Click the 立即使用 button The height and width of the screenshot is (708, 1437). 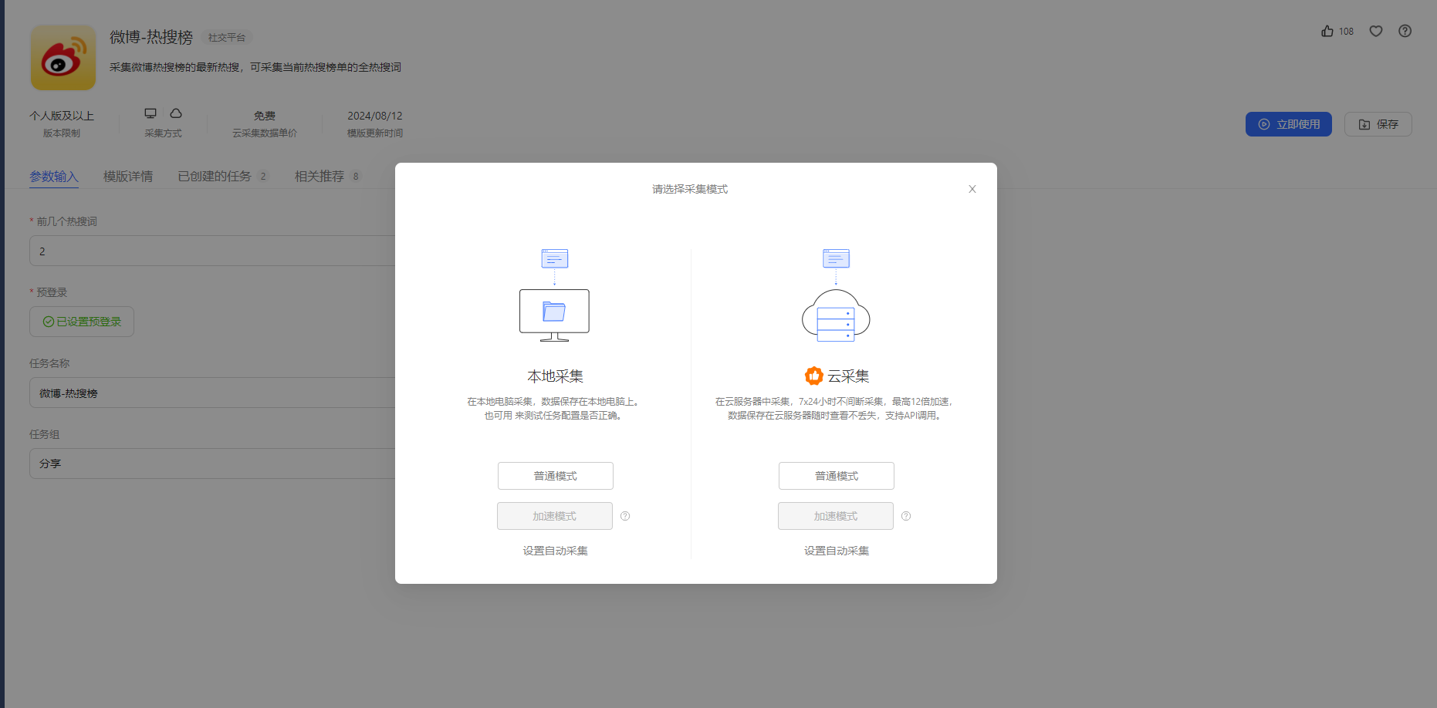(1288, 123)
